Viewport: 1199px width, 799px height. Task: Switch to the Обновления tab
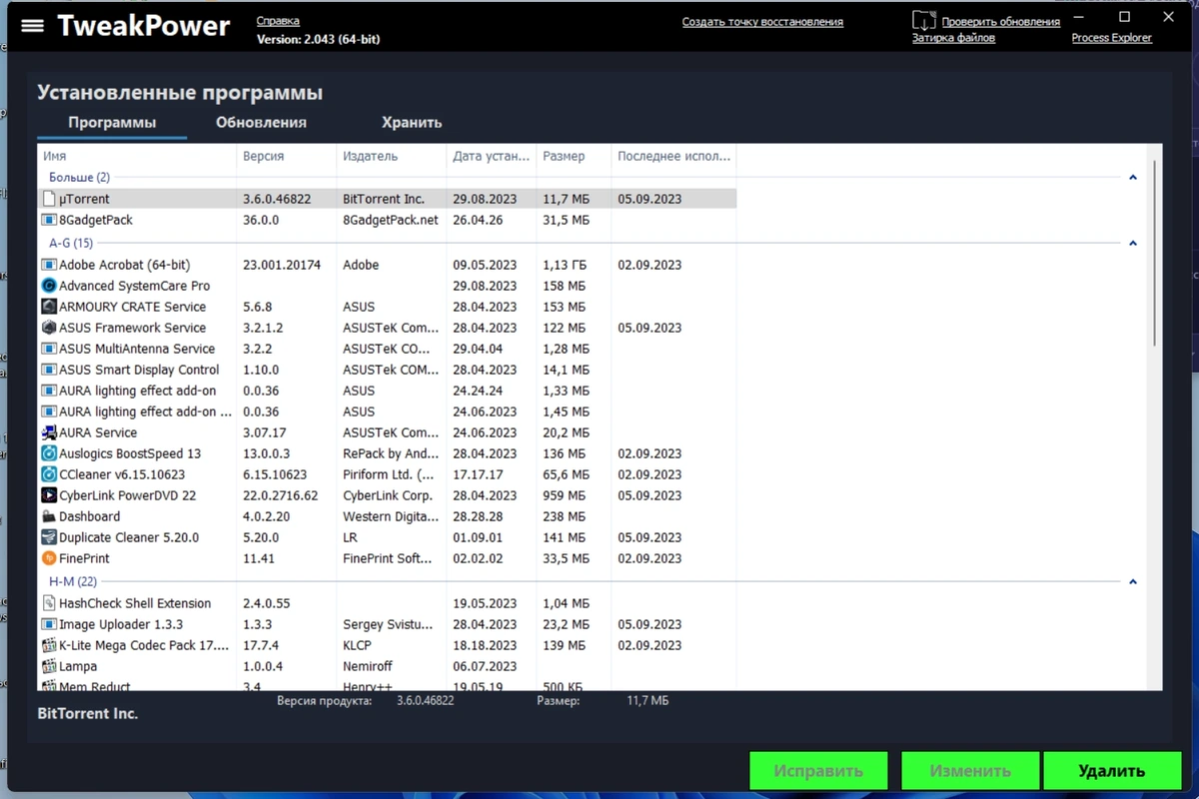(261, 122)
